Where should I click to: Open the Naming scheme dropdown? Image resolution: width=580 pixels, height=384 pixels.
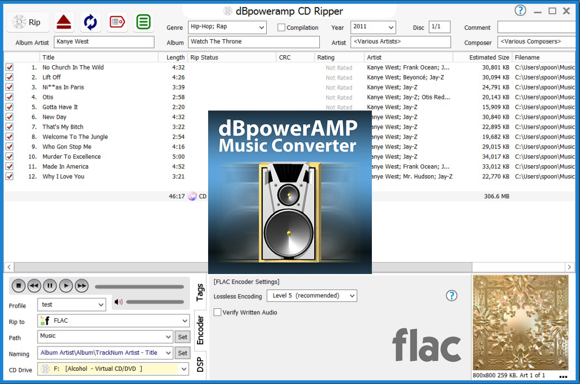[x=168, y=353]
